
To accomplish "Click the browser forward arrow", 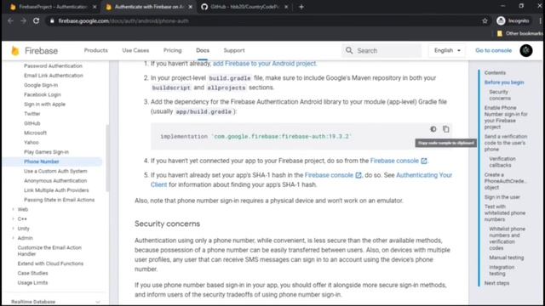I will pos(23,20).
